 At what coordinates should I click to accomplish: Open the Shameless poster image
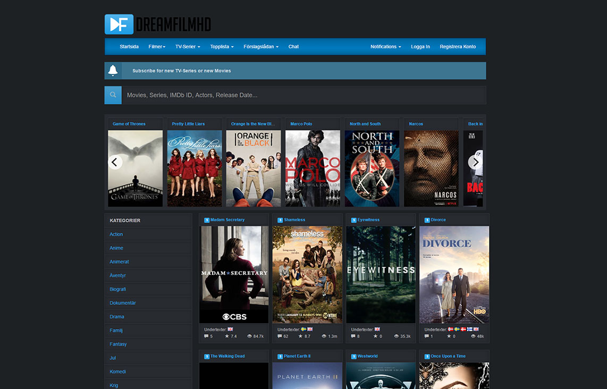pos(307,275)
